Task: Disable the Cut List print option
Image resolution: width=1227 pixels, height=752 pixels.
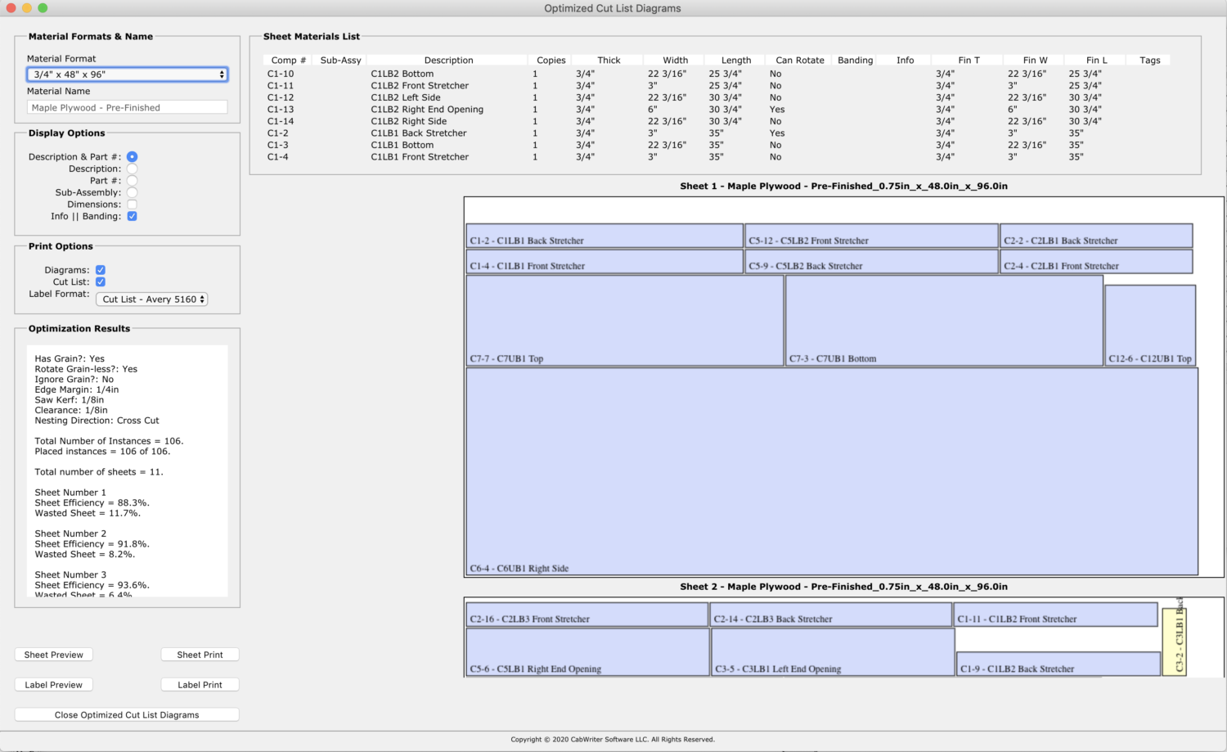Action: point(100,281)
